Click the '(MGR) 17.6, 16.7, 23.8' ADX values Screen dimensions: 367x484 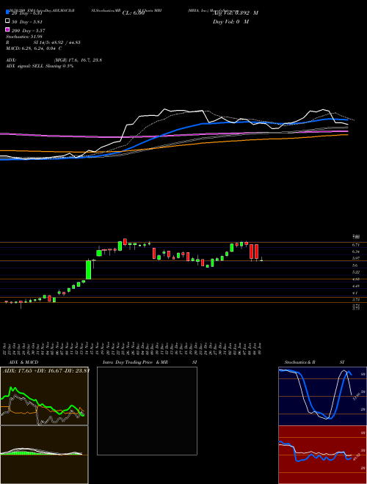[x=78, y=60]
